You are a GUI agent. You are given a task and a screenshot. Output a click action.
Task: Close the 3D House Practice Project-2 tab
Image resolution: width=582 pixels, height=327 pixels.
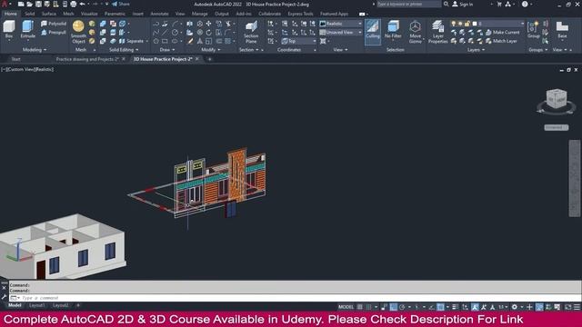click(x=197, y=59)
